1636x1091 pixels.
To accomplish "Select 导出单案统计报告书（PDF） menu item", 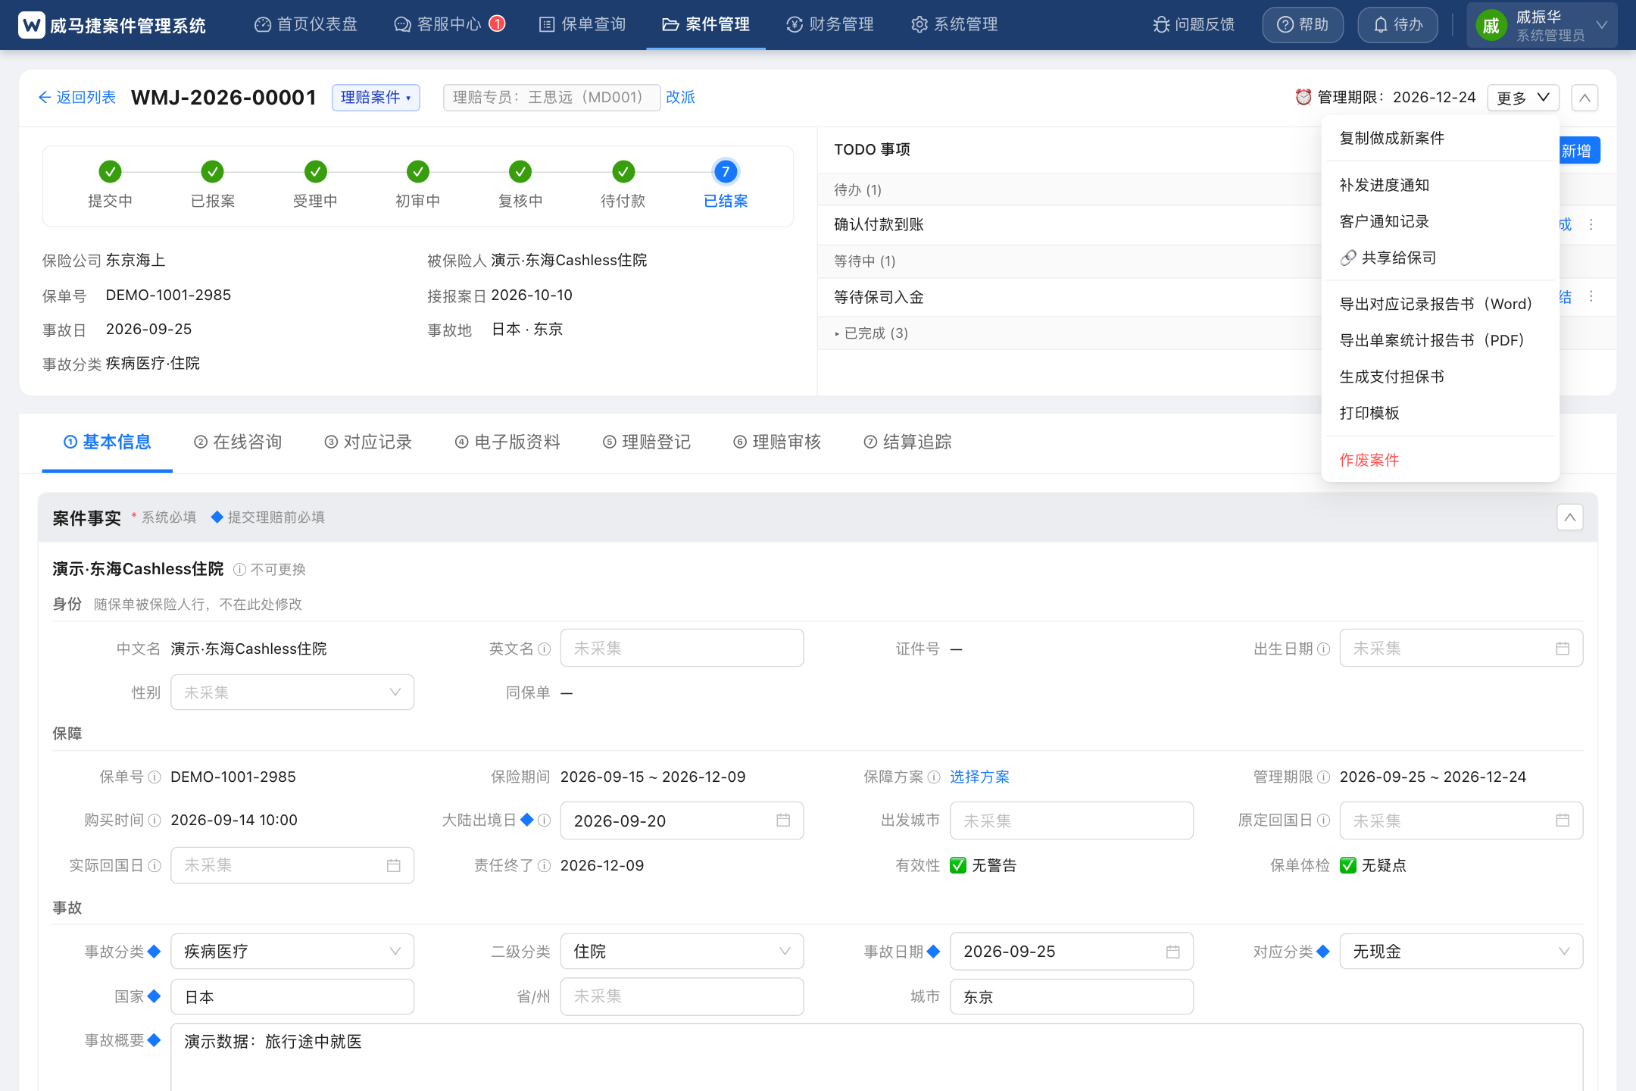I will point(1440,341).
